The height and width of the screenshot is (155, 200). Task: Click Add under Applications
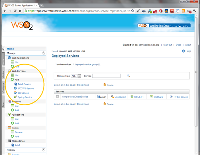tap(17, 123)
